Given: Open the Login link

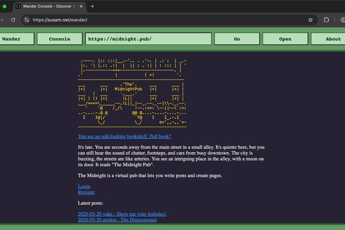Looking at the screenshot, I should (x=84, y=186).
